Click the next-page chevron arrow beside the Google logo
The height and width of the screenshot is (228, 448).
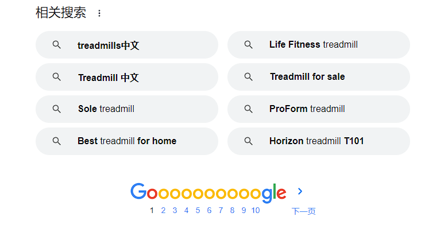[300, 191]
